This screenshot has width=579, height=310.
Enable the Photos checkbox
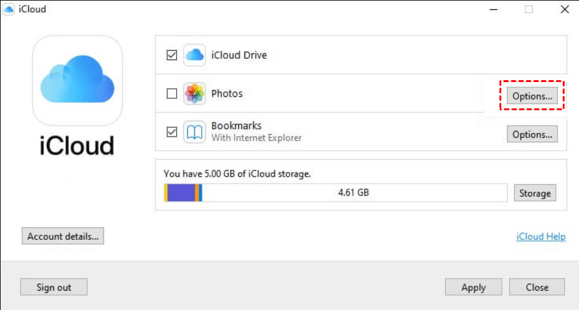tap(172, 94)
